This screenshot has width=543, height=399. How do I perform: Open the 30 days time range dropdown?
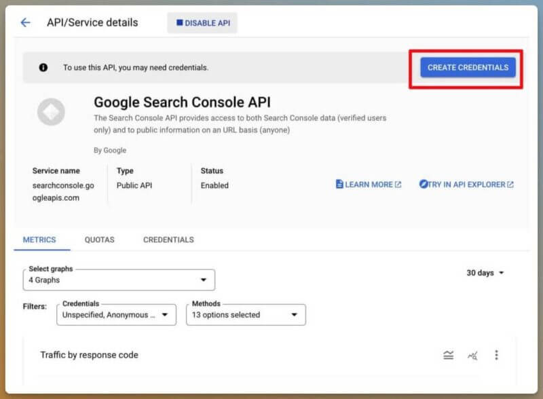coord(485,273)
